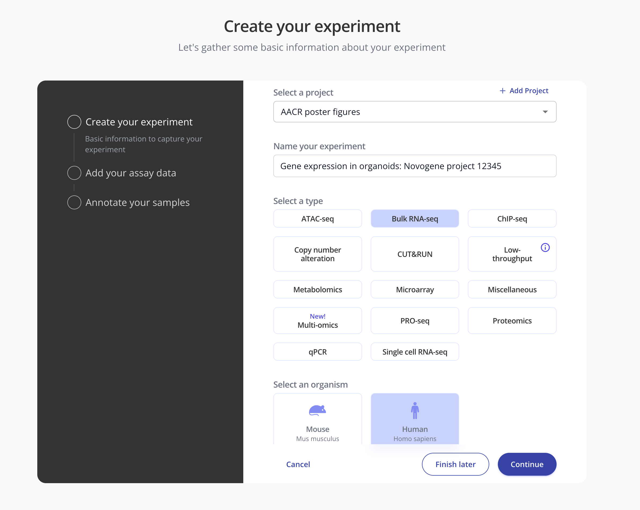
Task: Click the plus icon beside Add Project
Action: [502, 91]
